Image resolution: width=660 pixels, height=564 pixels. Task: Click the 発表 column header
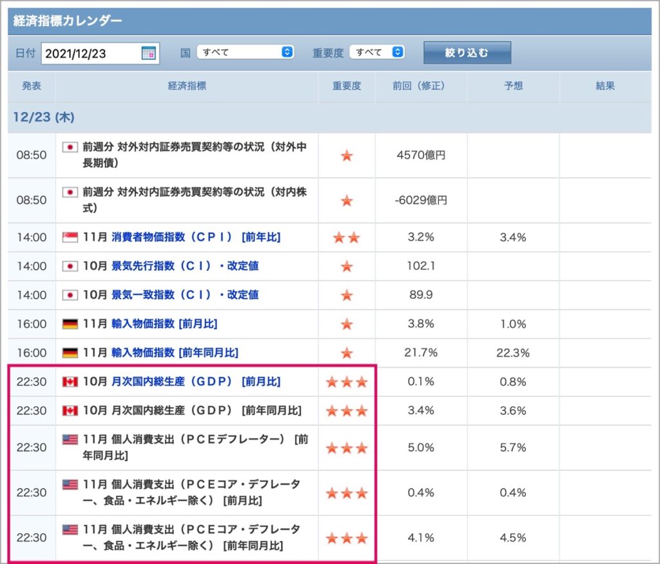(x=32, y=86)
